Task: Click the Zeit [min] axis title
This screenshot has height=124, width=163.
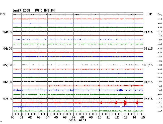Action: [77, 120]
